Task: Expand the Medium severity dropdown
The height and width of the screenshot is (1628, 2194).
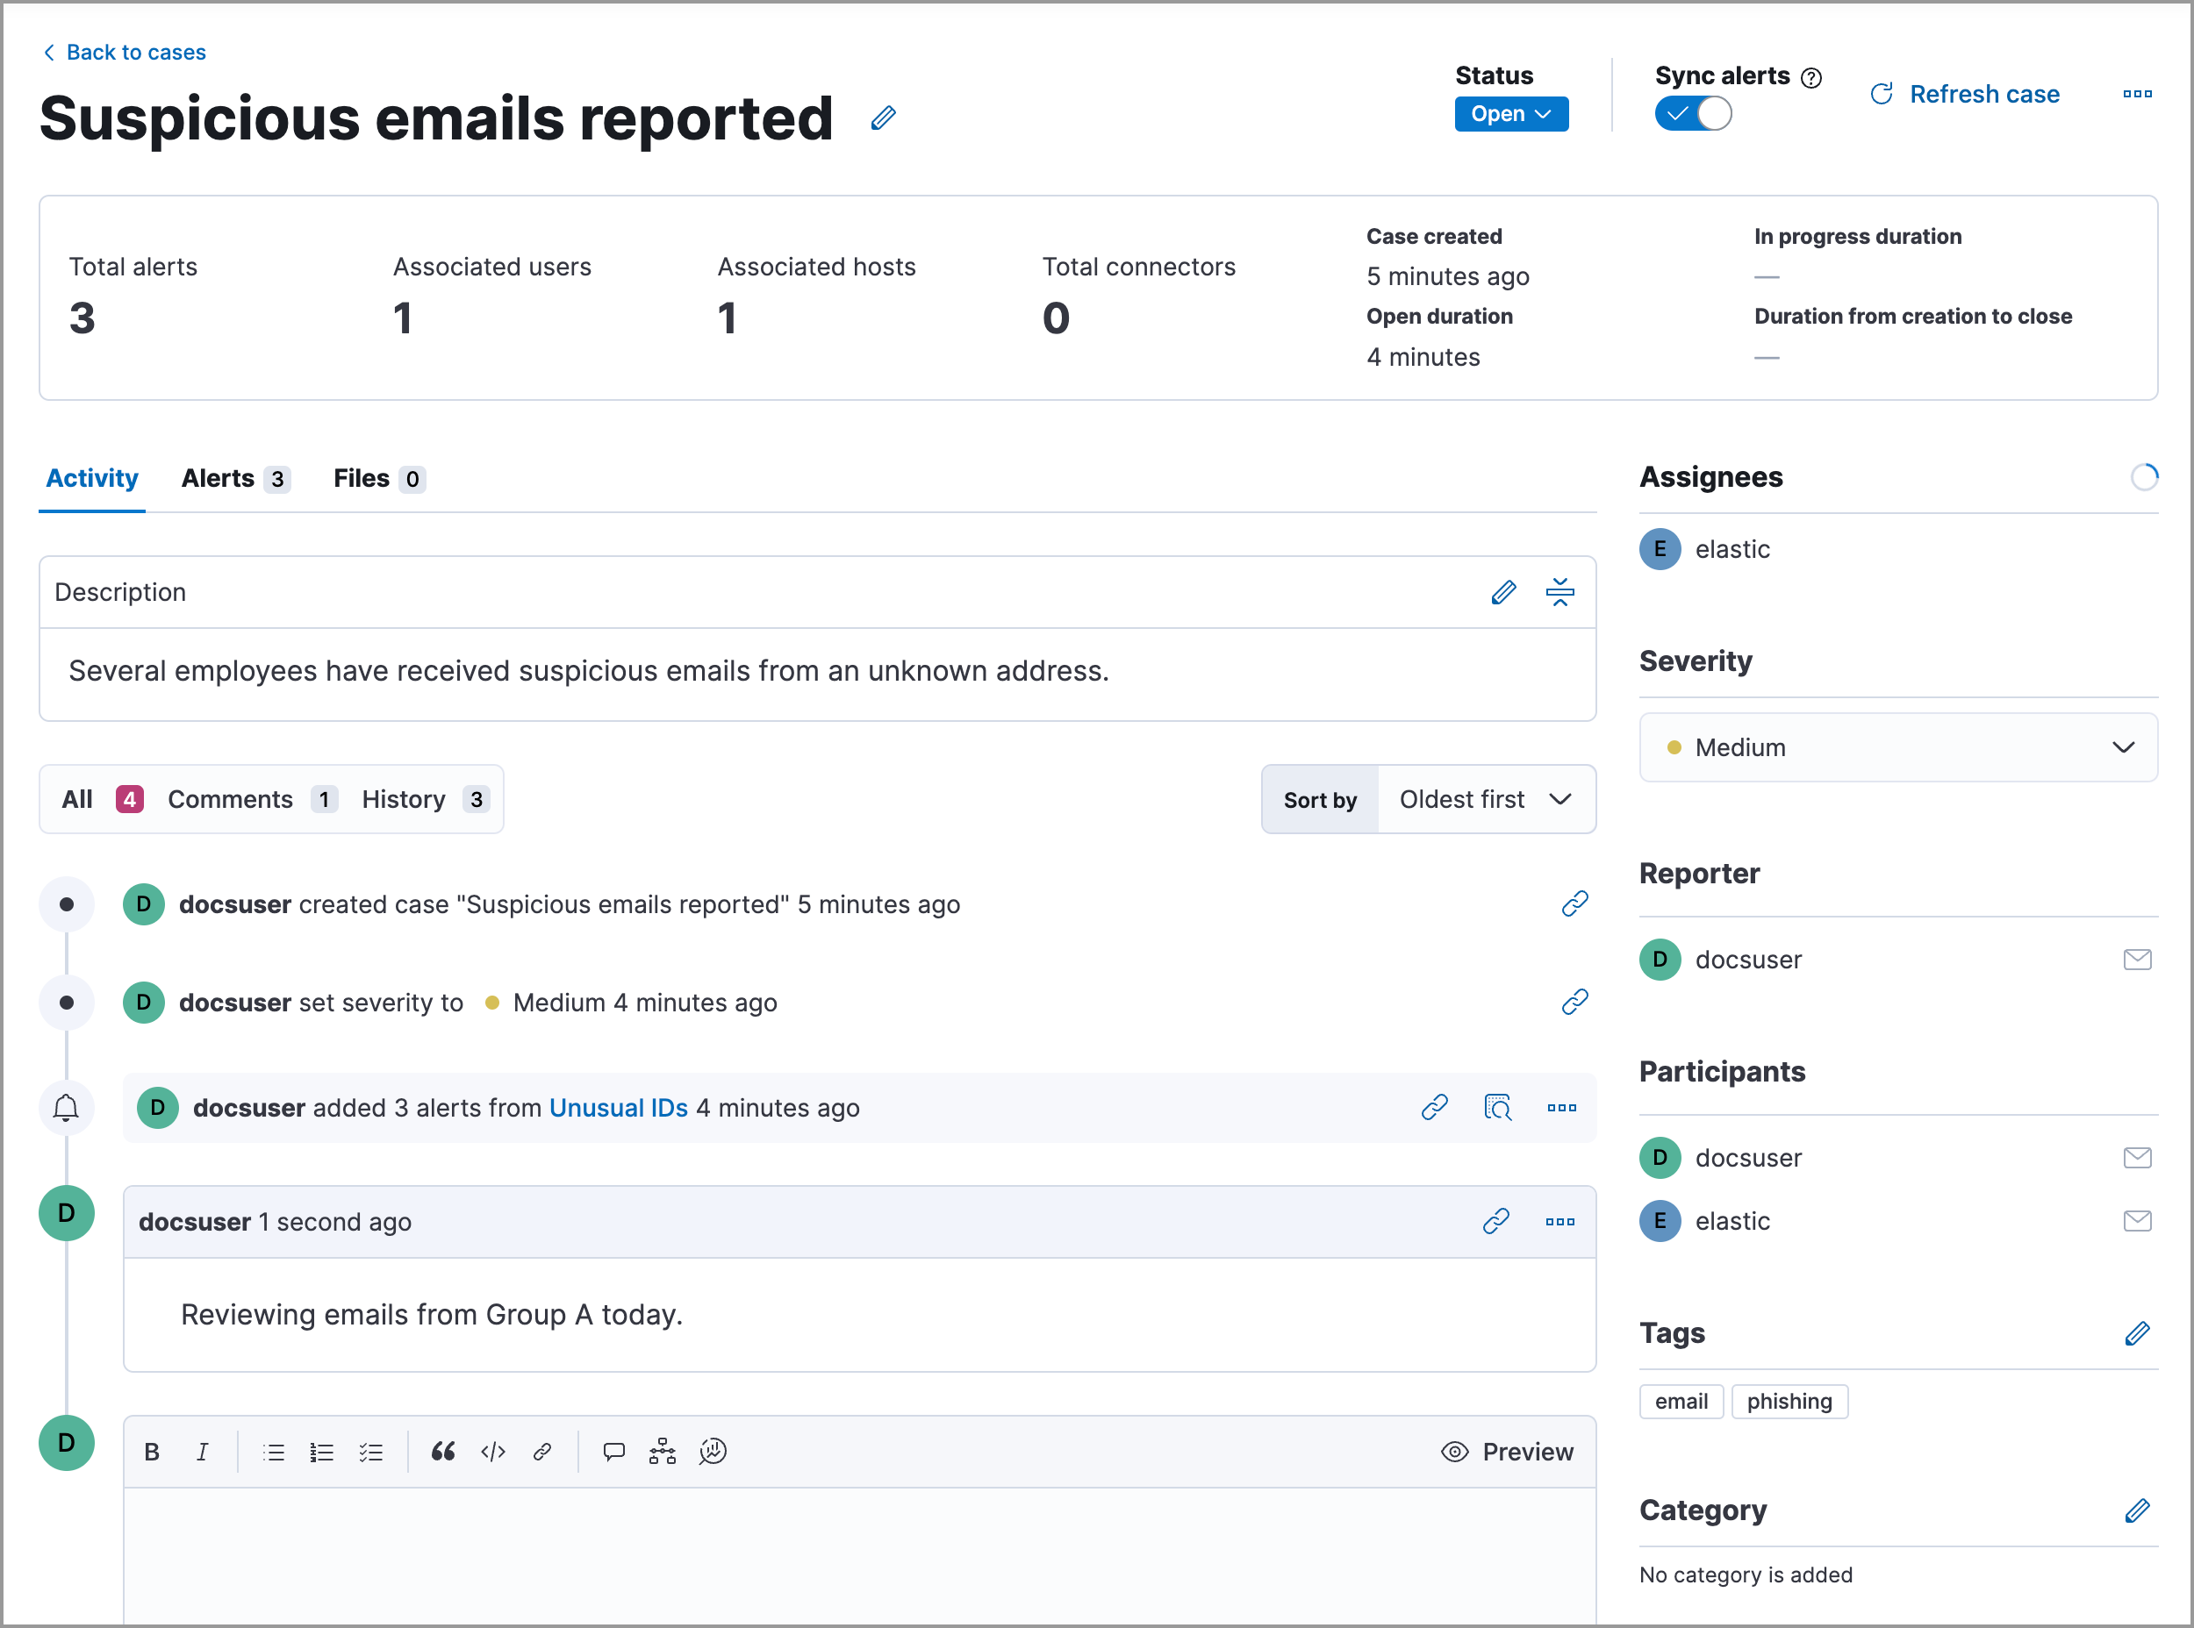Action: (x=1897, y=748)
